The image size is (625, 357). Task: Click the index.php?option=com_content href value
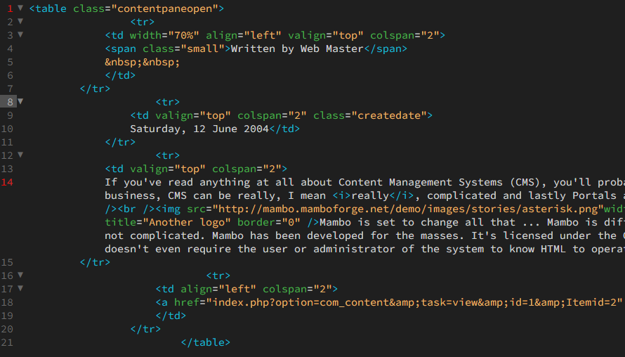[x=414, y=302]
